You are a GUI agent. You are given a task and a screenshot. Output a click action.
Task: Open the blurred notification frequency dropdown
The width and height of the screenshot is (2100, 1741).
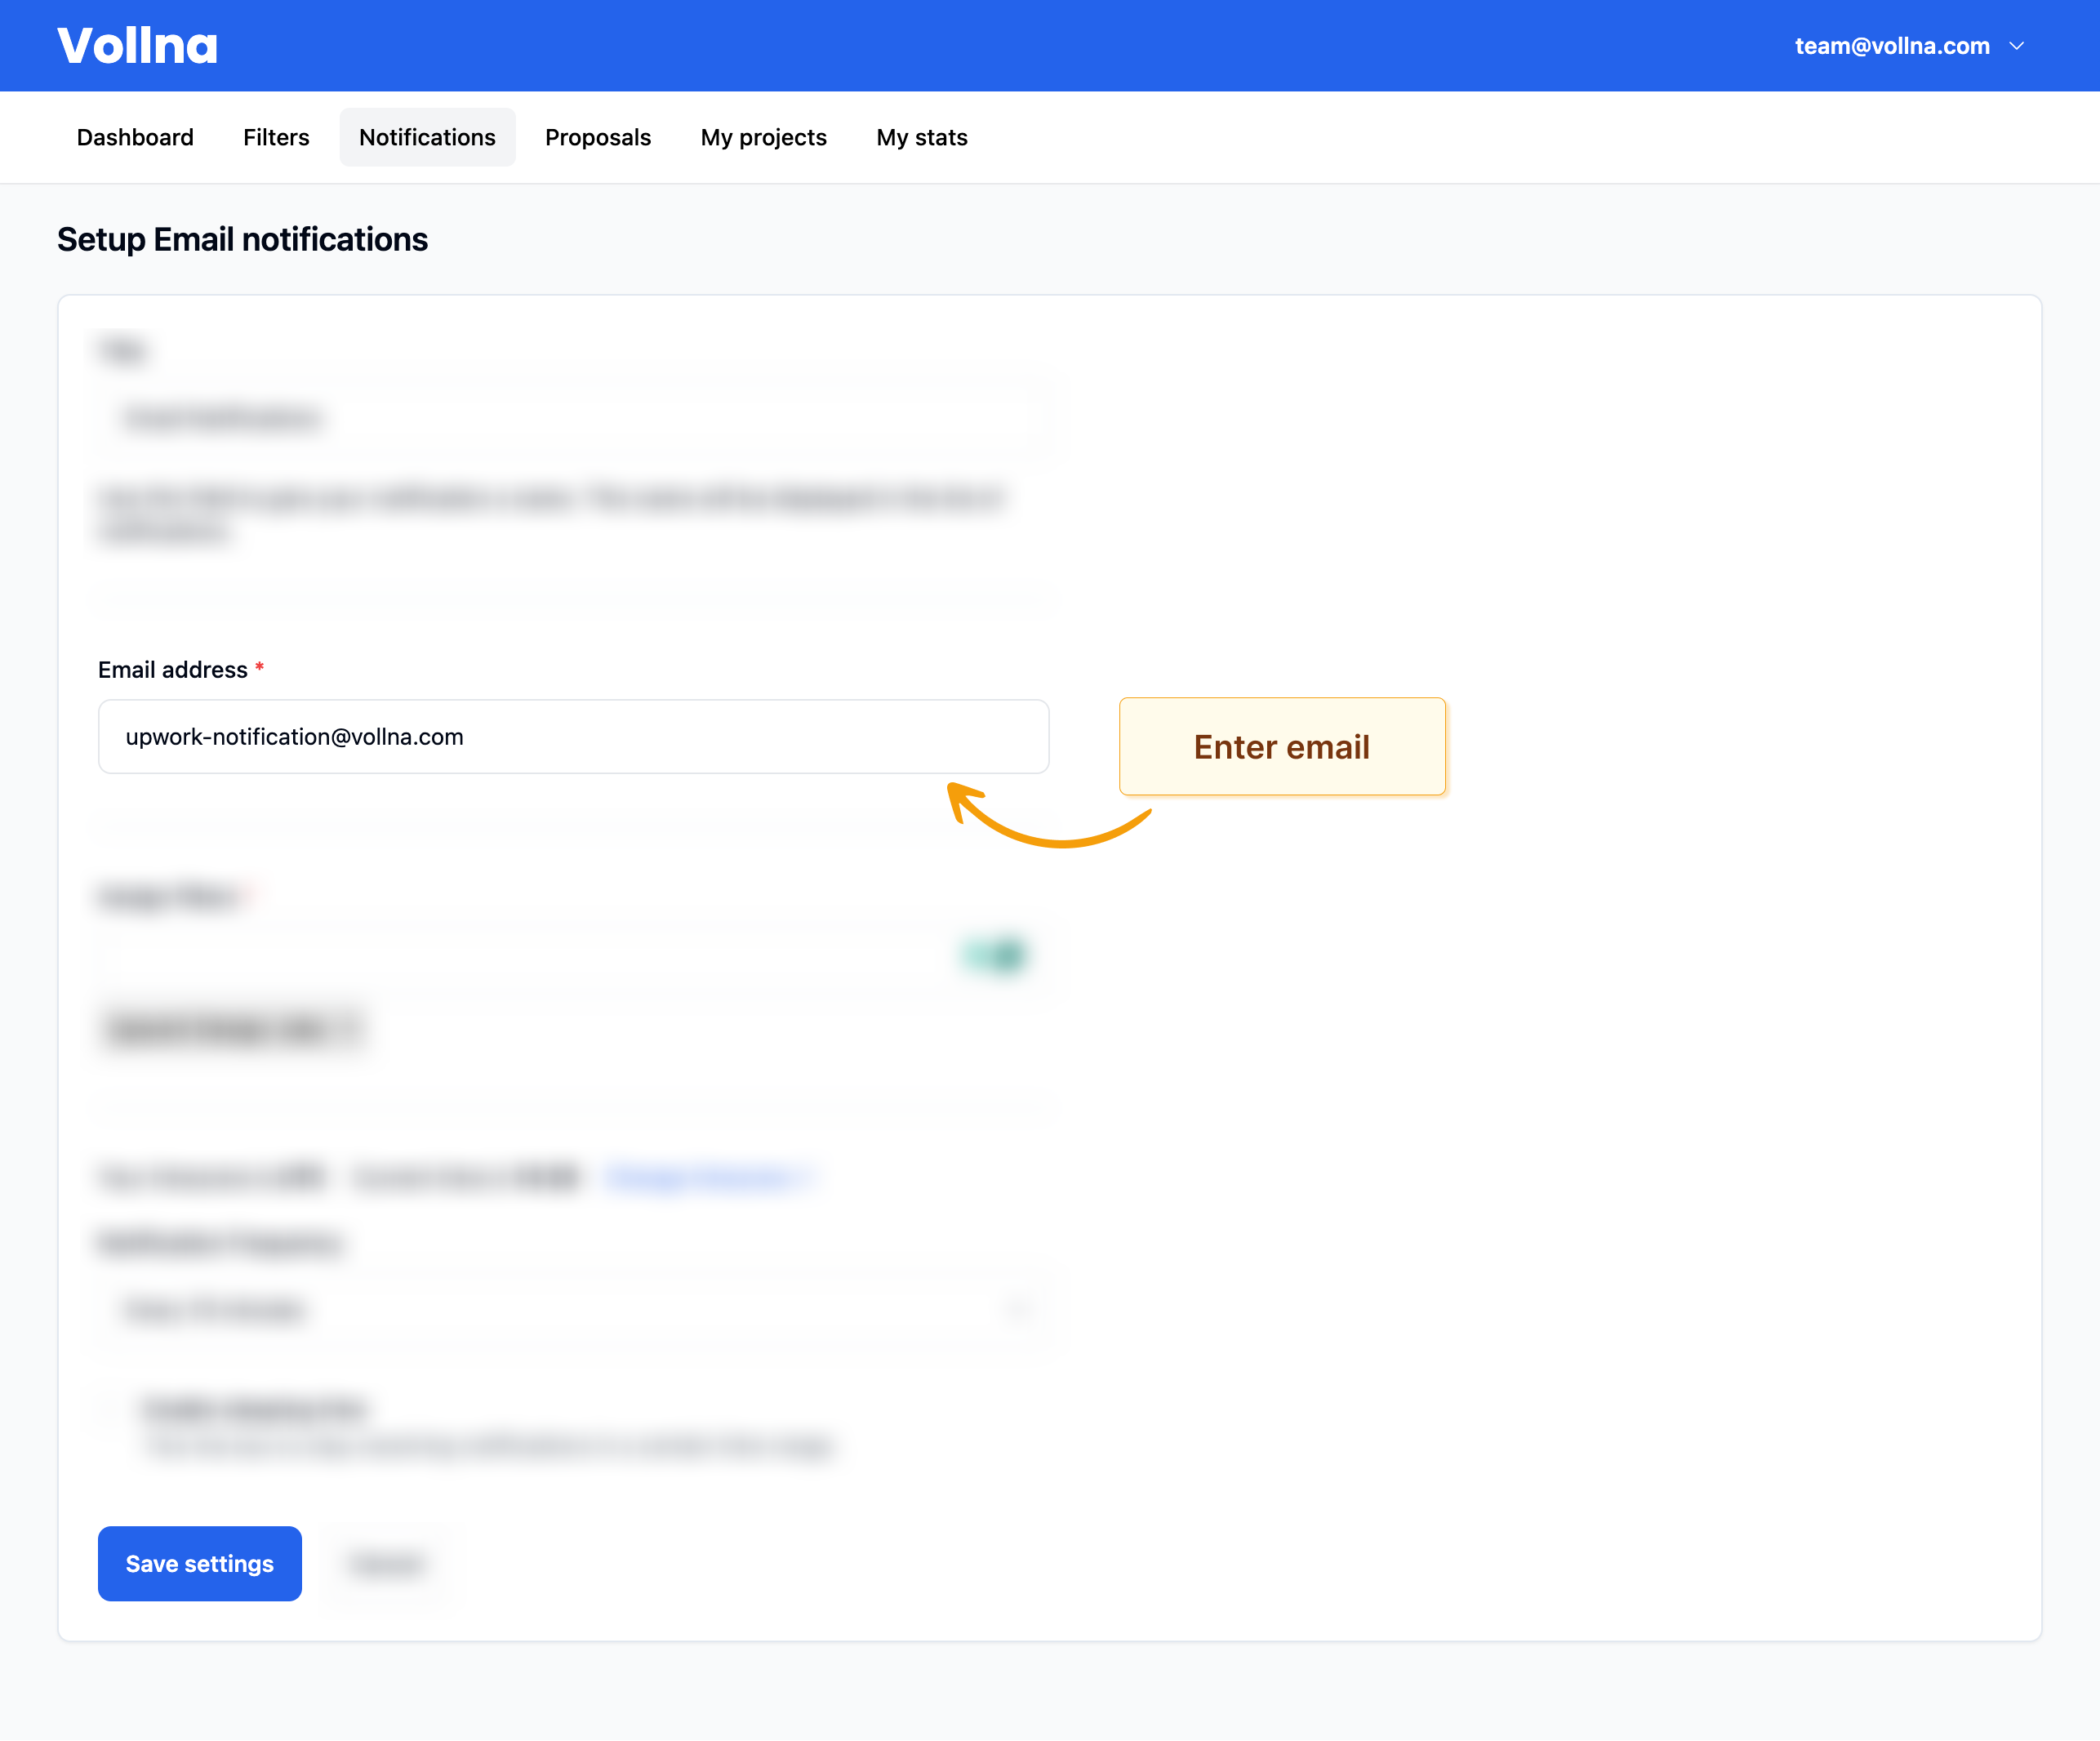click(x=573, y=1309)
